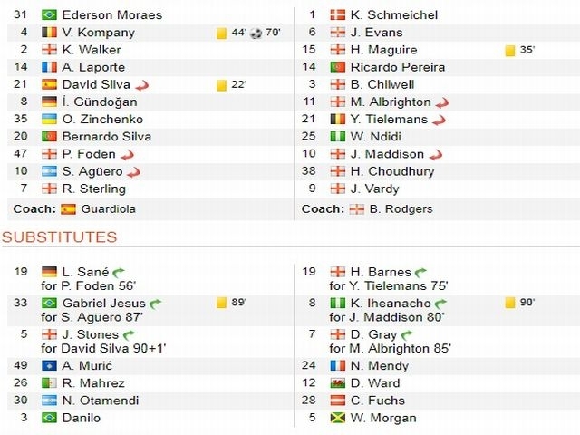Click the Denmark flag beside K. Schmeichel

click(x=337, y=15)
